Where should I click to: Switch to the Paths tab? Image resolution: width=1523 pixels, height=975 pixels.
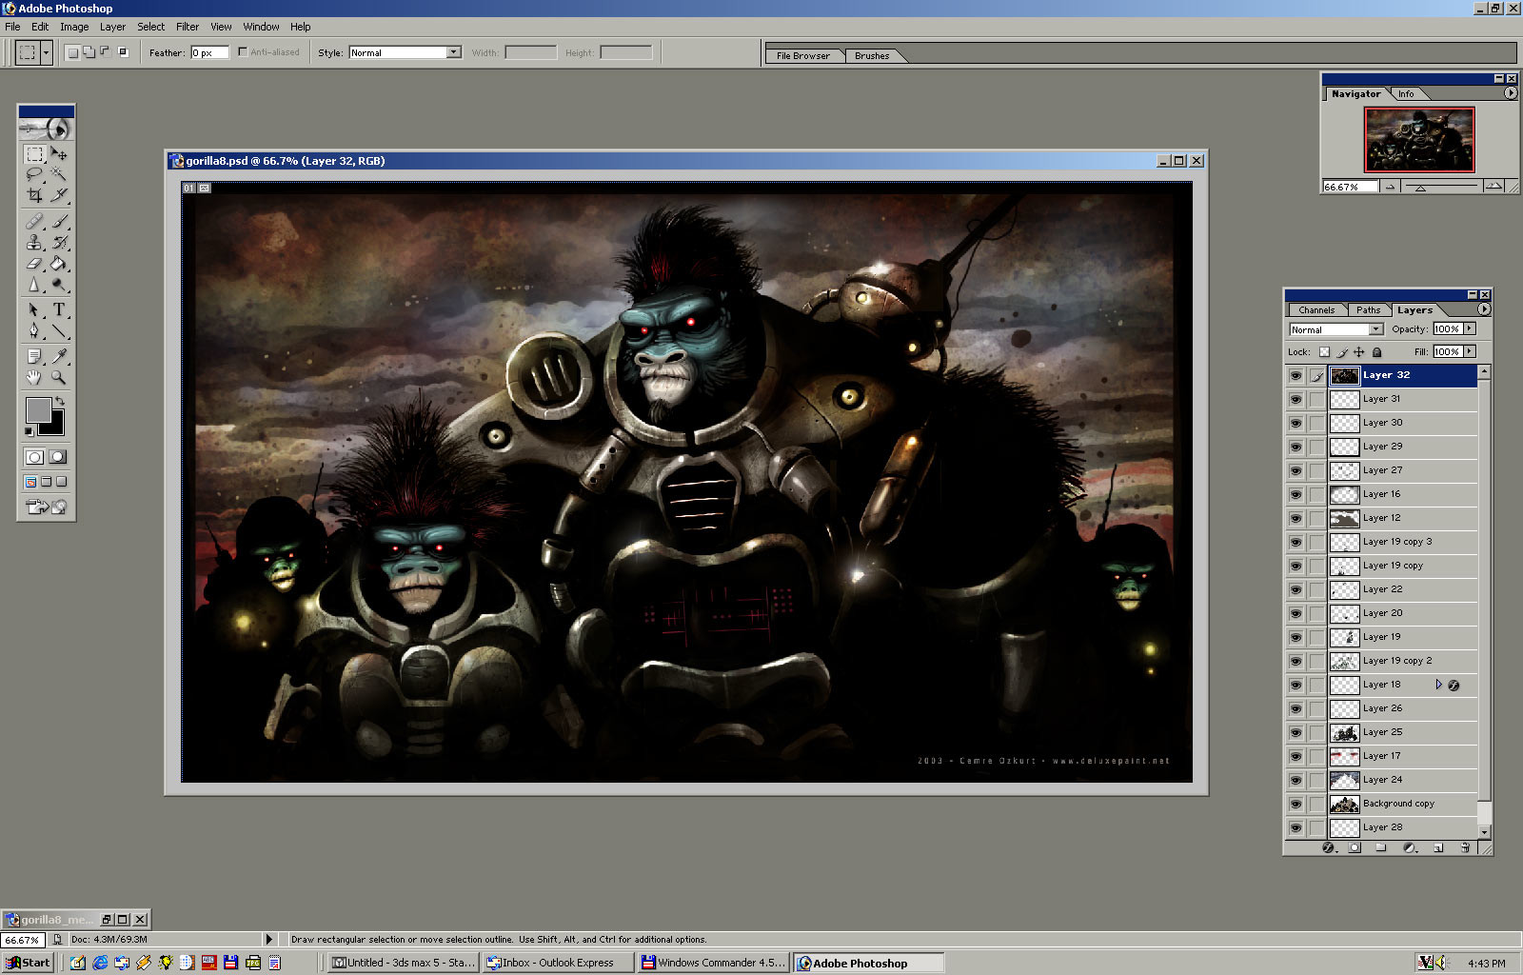tap(1368, 309)
